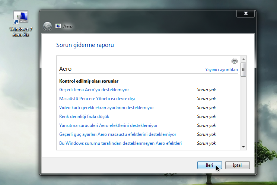Click 'Sorun yok' beside Geçerli güç ayarları row
Viewport: 277px width, 185px height.
point(206,134)
